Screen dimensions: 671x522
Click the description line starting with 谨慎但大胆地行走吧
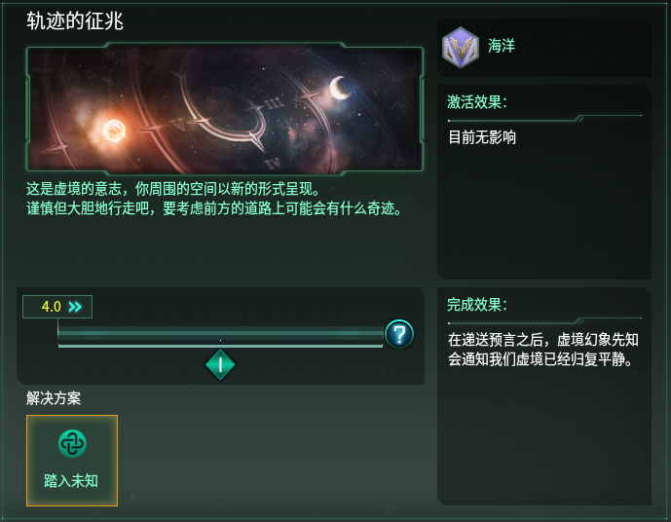click(x=214, y=208)
